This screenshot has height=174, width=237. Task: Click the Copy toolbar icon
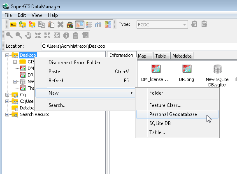[x=42, y=24]
